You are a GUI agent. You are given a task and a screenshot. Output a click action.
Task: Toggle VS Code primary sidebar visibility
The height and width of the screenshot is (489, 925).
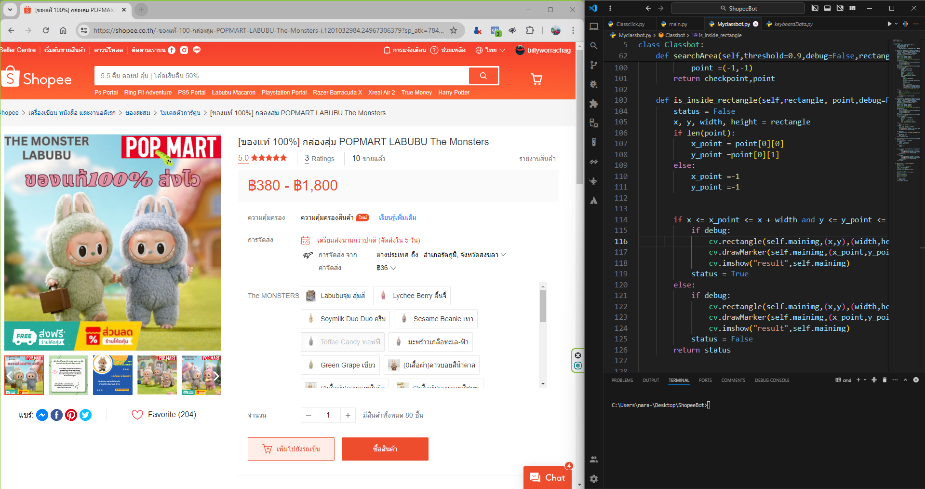[815, 8]
